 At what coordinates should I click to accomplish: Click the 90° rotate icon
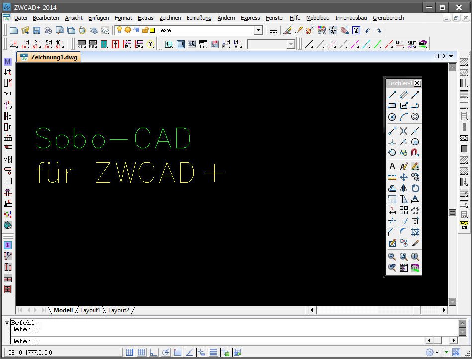click(411, 44)
